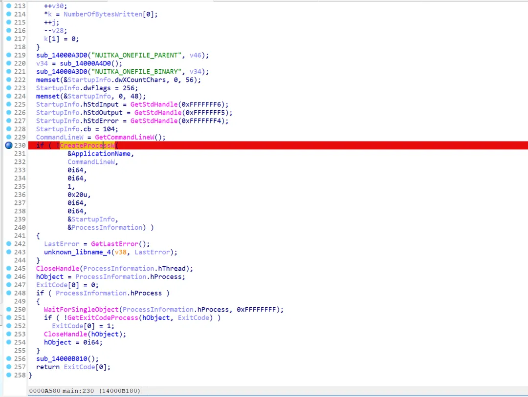Screen dimensions: 528x397
Task: Click the blue dot beside line 242
Action: tap(8, 244)
